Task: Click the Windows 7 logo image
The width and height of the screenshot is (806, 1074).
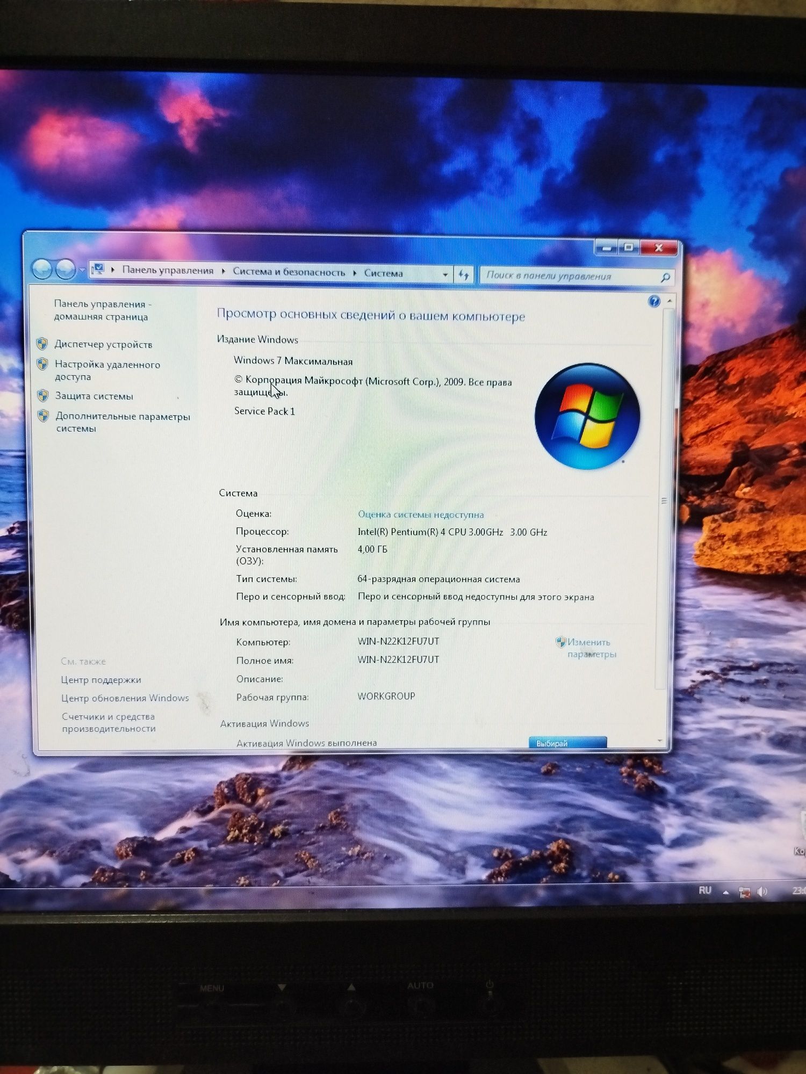Action: click(587, 416)
